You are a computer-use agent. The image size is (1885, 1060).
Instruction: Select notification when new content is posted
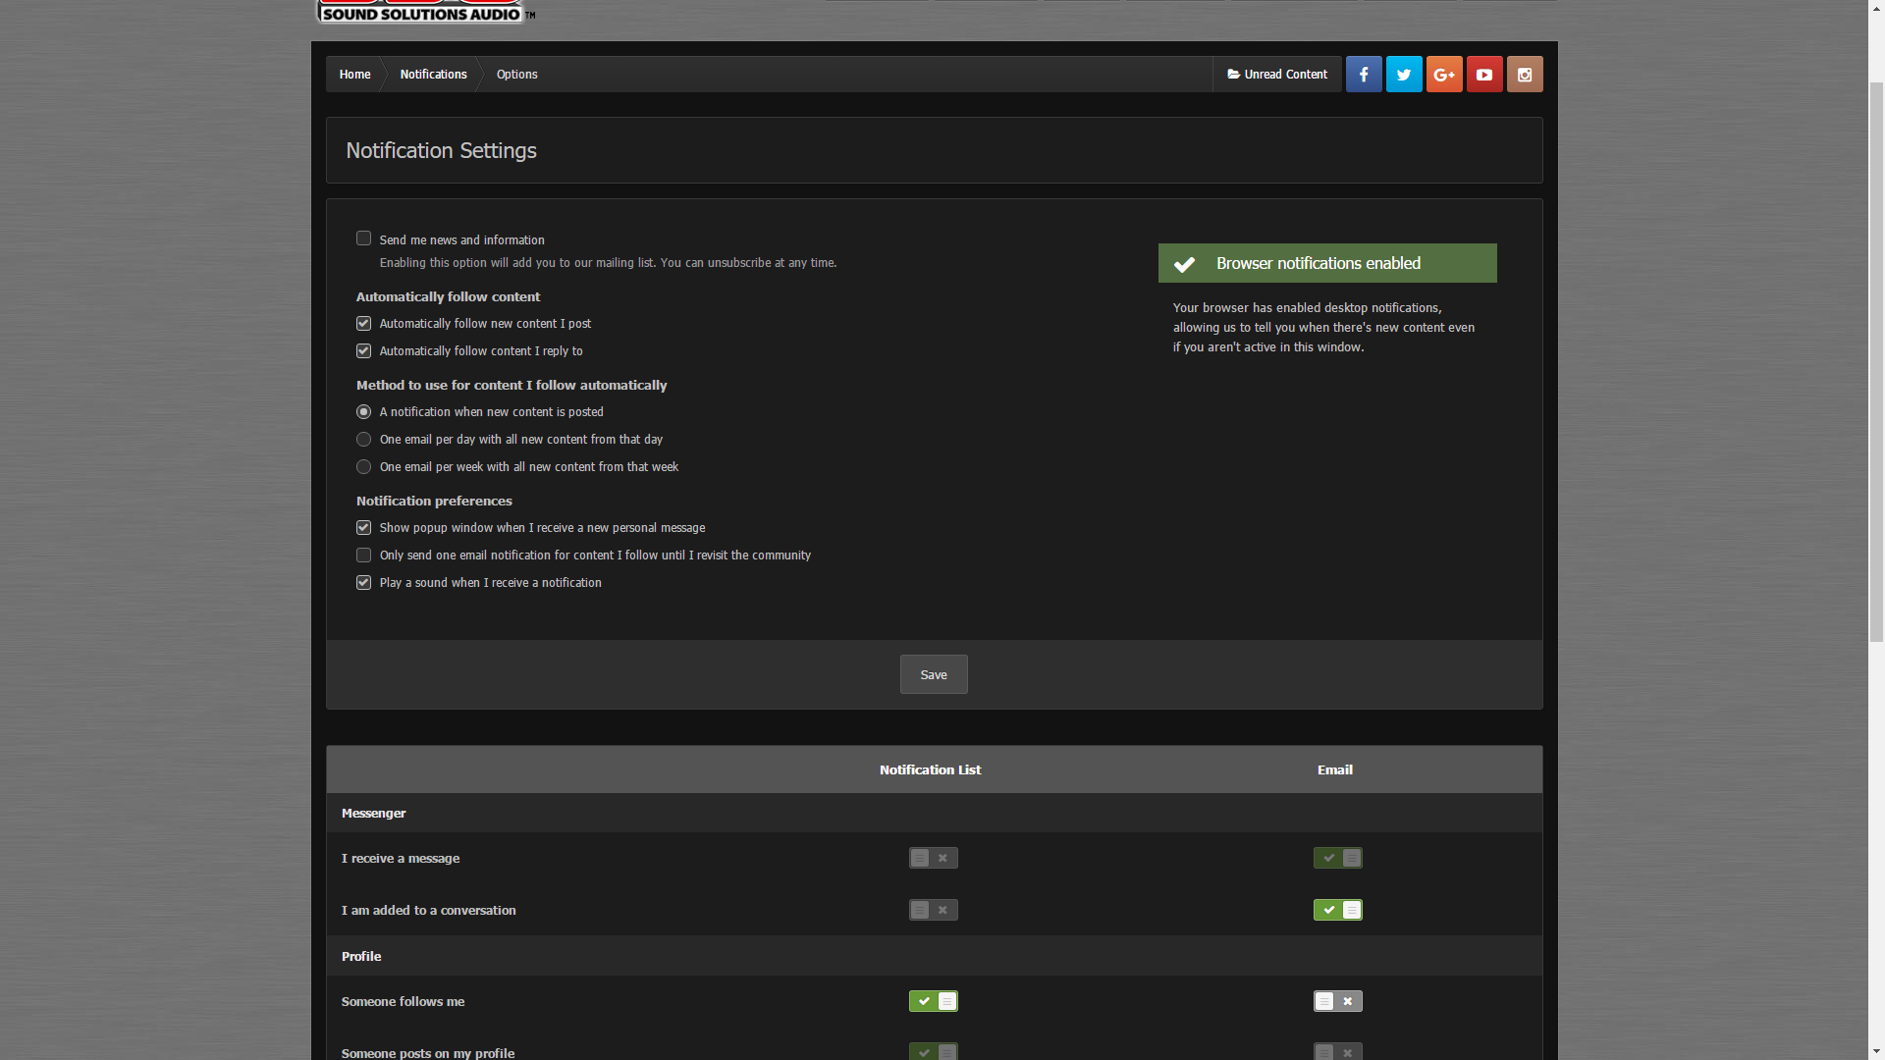tap(363, 412)
